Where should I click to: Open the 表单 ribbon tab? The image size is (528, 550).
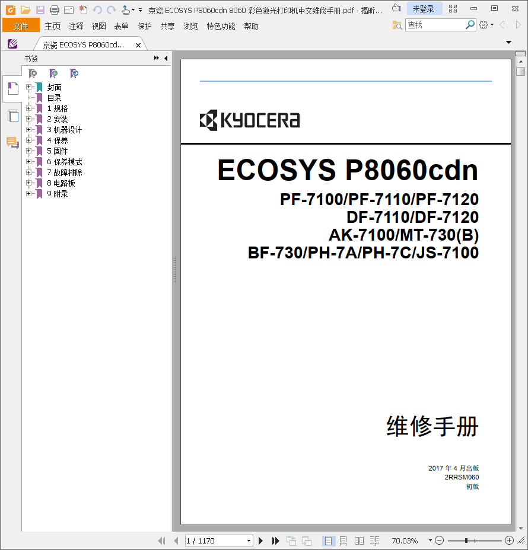click(122, 26)
